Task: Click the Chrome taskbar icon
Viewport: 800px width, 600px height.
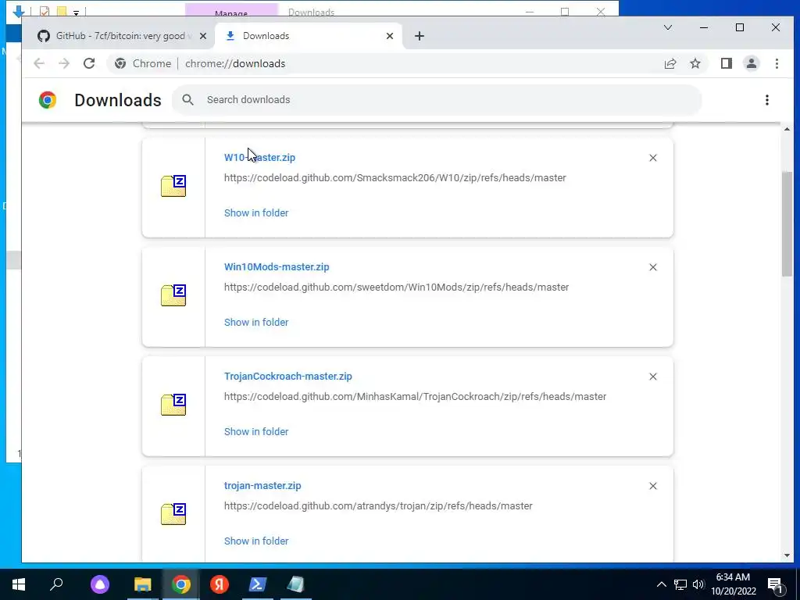Action: [181, 584]
